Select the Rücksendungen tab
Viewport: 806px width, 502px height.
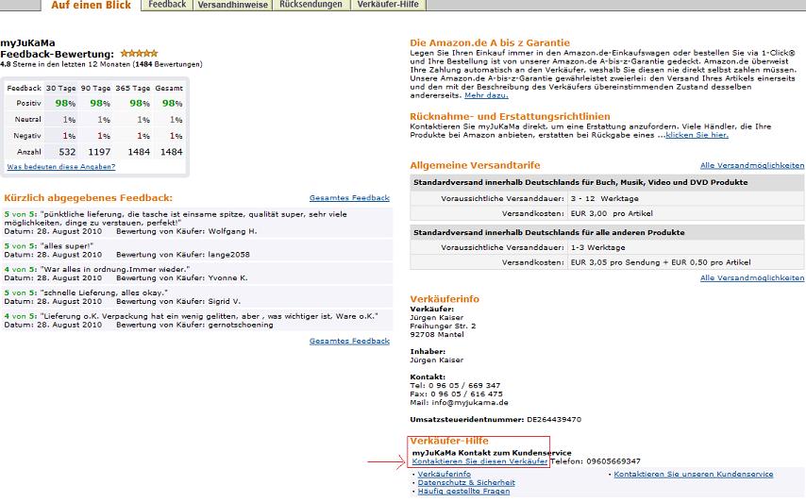311,5
